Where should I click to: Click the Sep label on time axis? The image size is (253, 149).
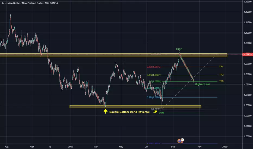(173, 147)
